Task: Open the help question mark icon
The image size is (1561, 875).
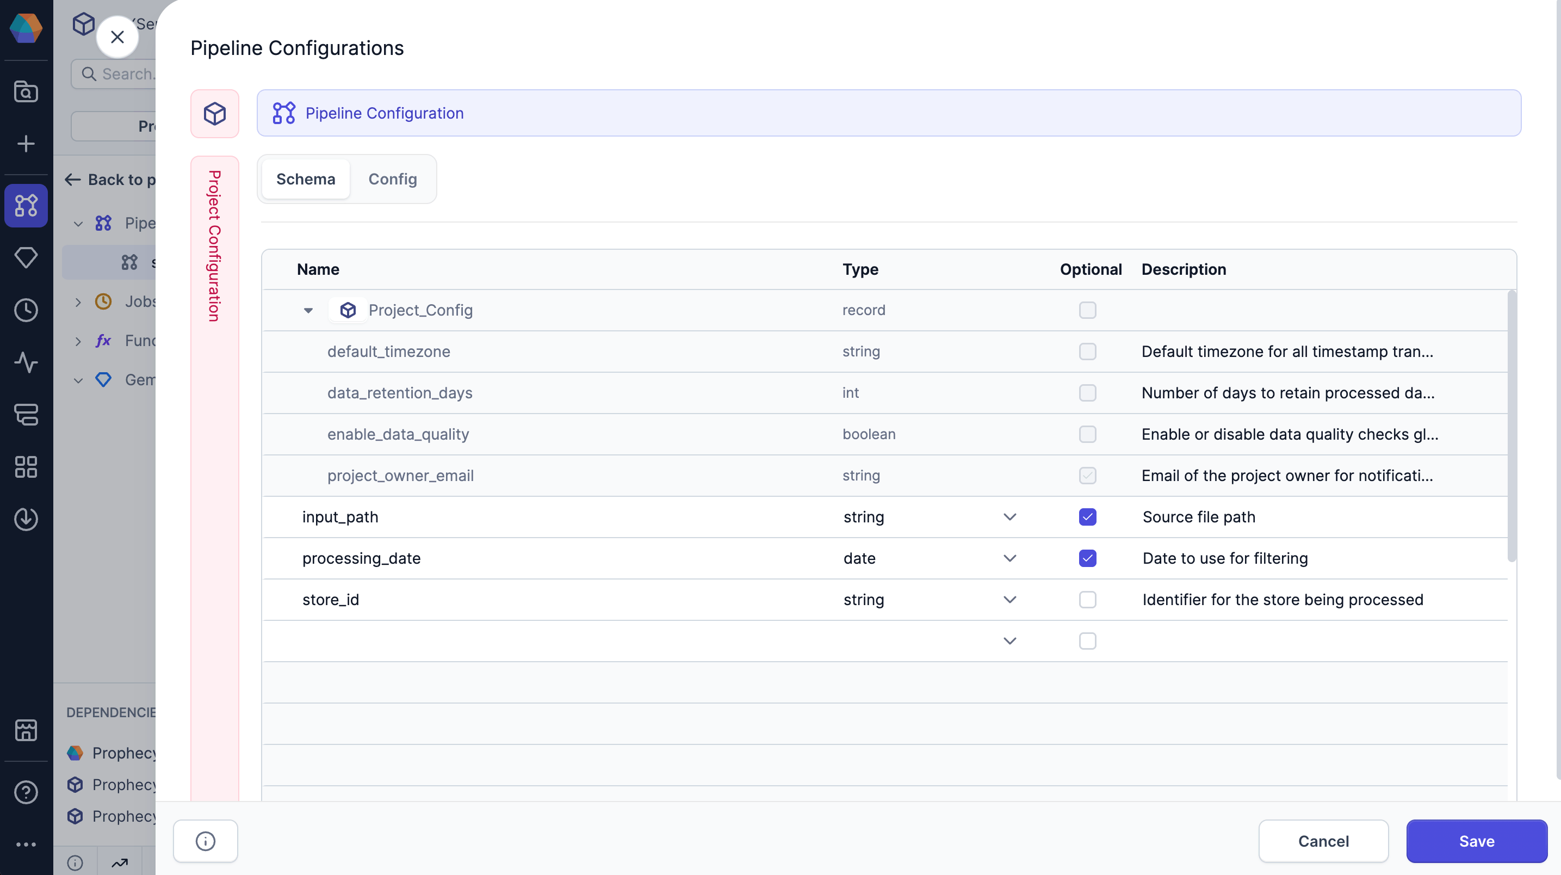Action: point(26,792)
